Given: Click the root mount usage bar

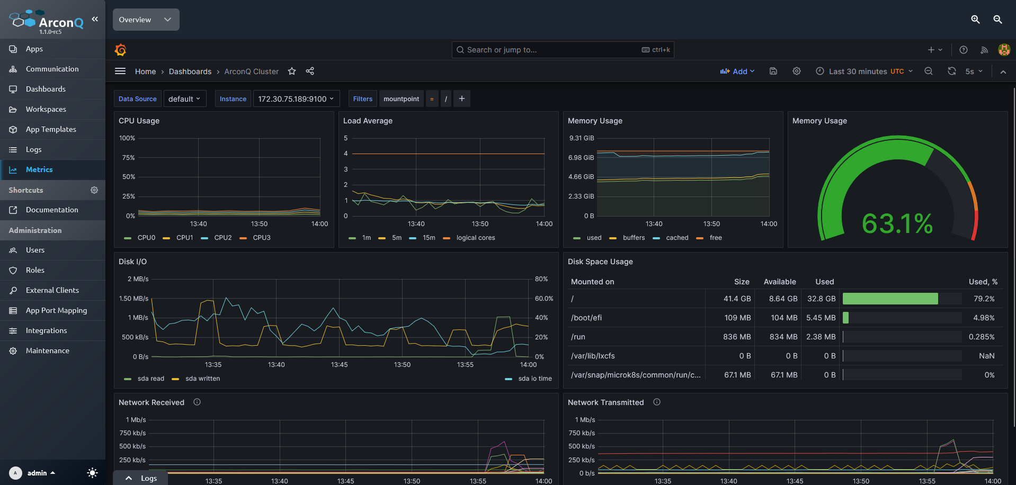Looking at the screenshot, I should 902,299.
